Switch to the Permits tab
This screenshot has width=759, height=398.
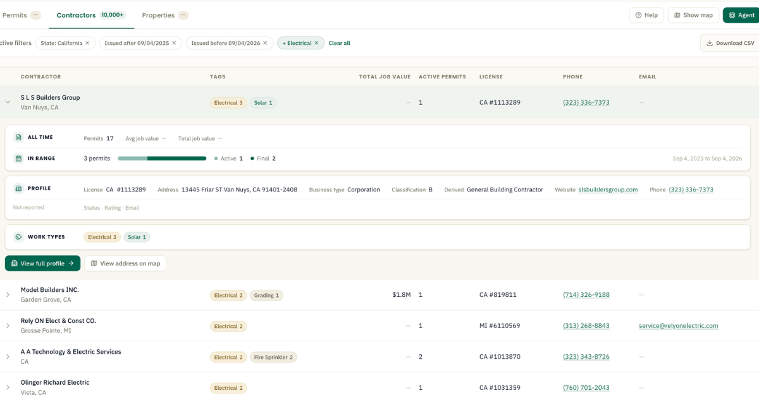point(21,15)
